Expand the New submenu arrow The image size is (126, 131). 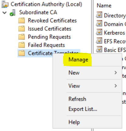pos(116,73)
